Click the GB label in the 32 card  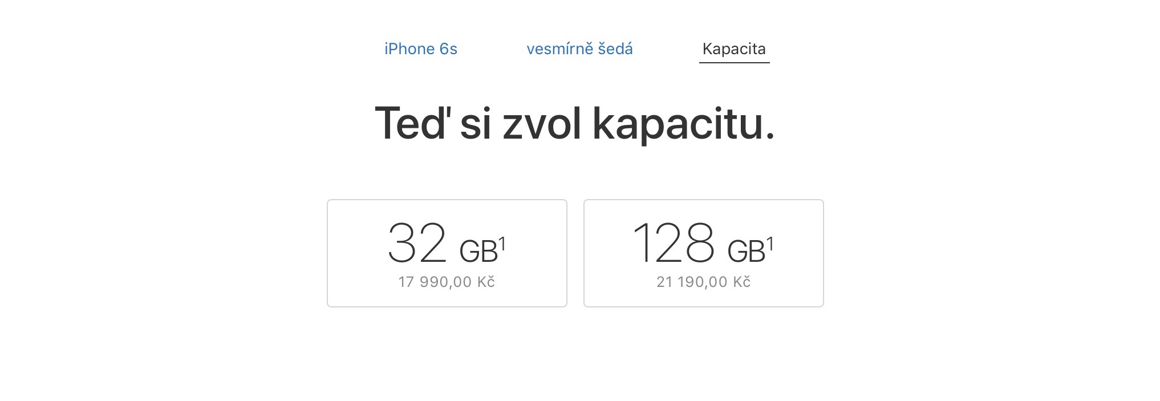(478, 252)
